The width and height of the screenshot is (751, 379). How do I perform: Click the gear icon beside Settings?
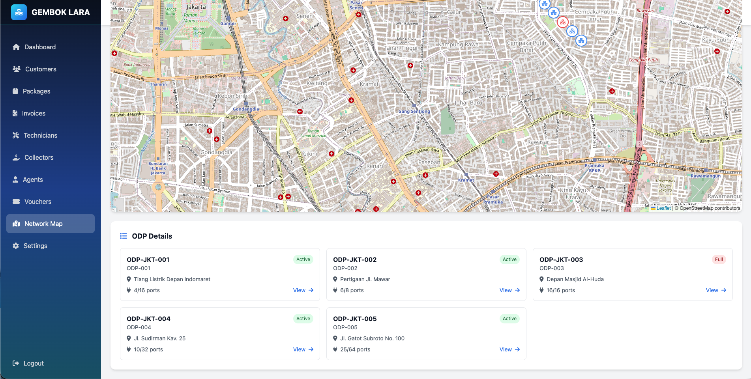pyautogui.click(x=16, y=246)
